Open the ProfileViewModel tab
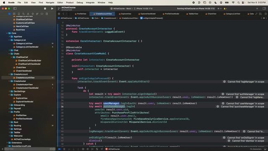 [x=171, y=14]
